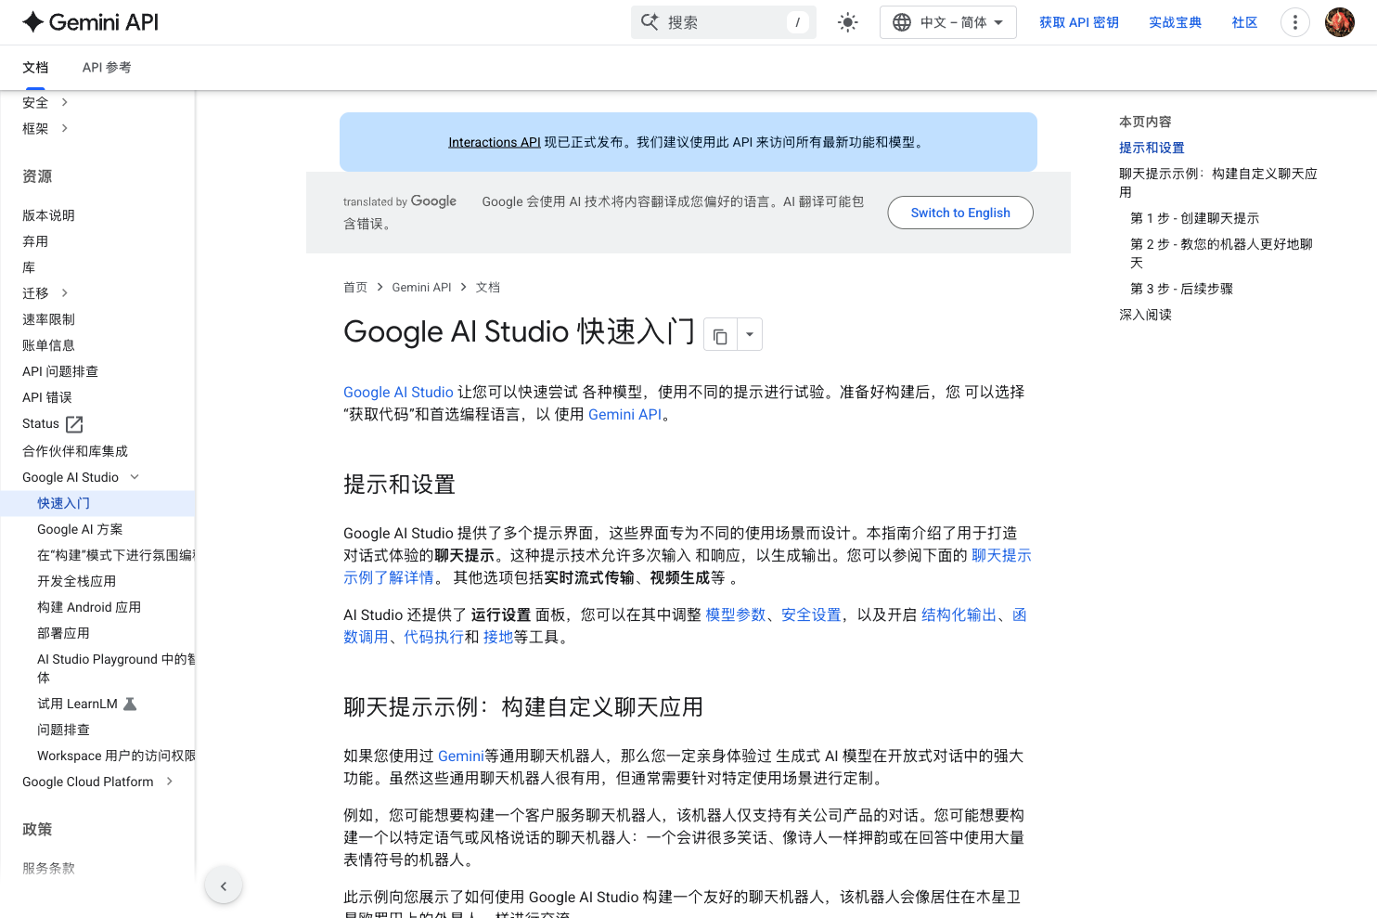Open the Google AI 方案 sidebar page
Image resolution: width=1377 pixels, height=918 pixels.
click(80, 529)
